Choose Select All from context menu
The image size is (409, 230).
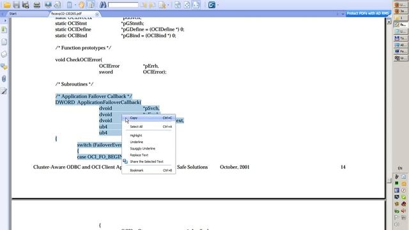148,126
